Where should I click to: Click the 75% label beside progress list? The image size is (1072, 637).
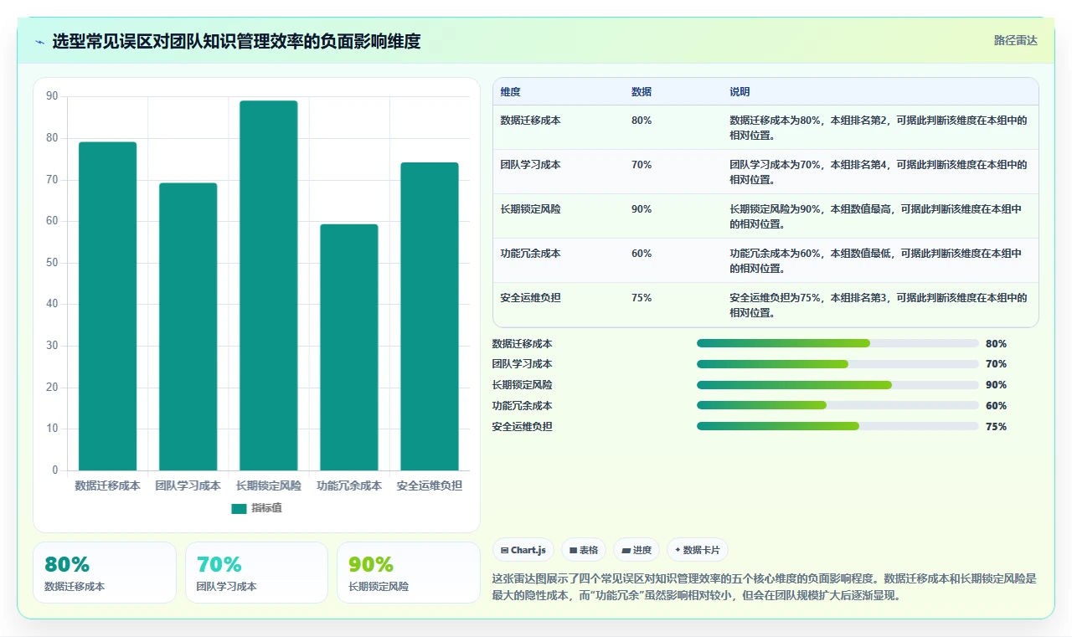(x=996, y=427)
